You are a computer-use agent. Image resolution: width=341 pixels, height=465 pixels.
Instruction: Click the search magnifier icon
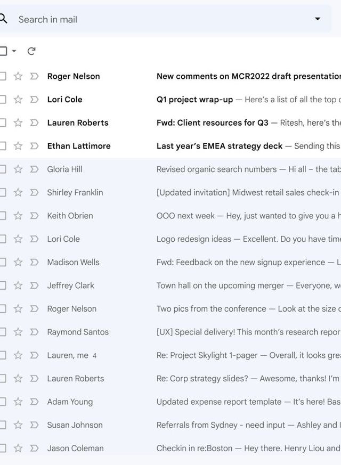(3, 19)
